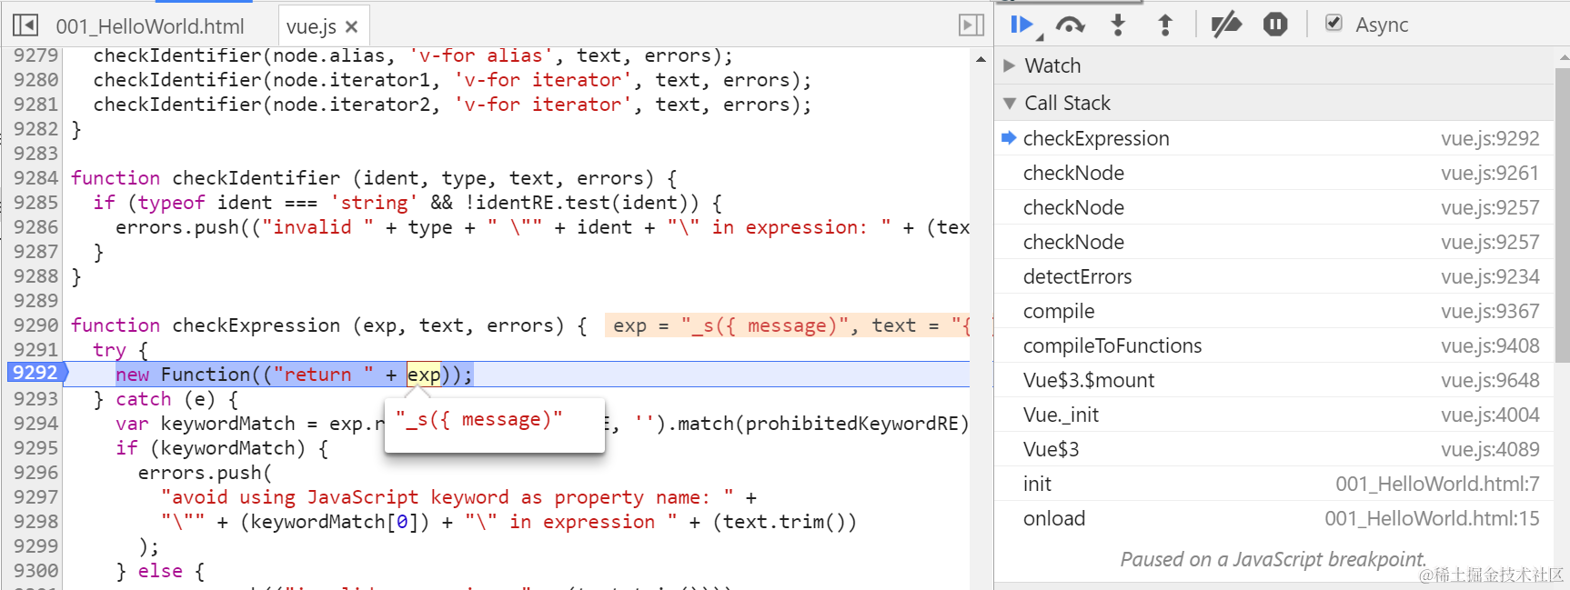Select checkExpression frame in call stack

(x=1273, y=138)
